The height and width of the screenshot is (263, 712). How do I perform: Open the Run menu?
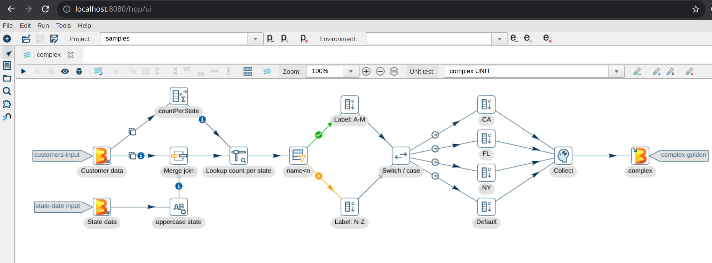click(x=43, y=26)
